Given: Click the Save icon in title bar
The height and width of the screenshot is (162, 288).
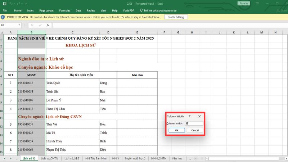Looking at the screenshot, I should click(4, 4).
